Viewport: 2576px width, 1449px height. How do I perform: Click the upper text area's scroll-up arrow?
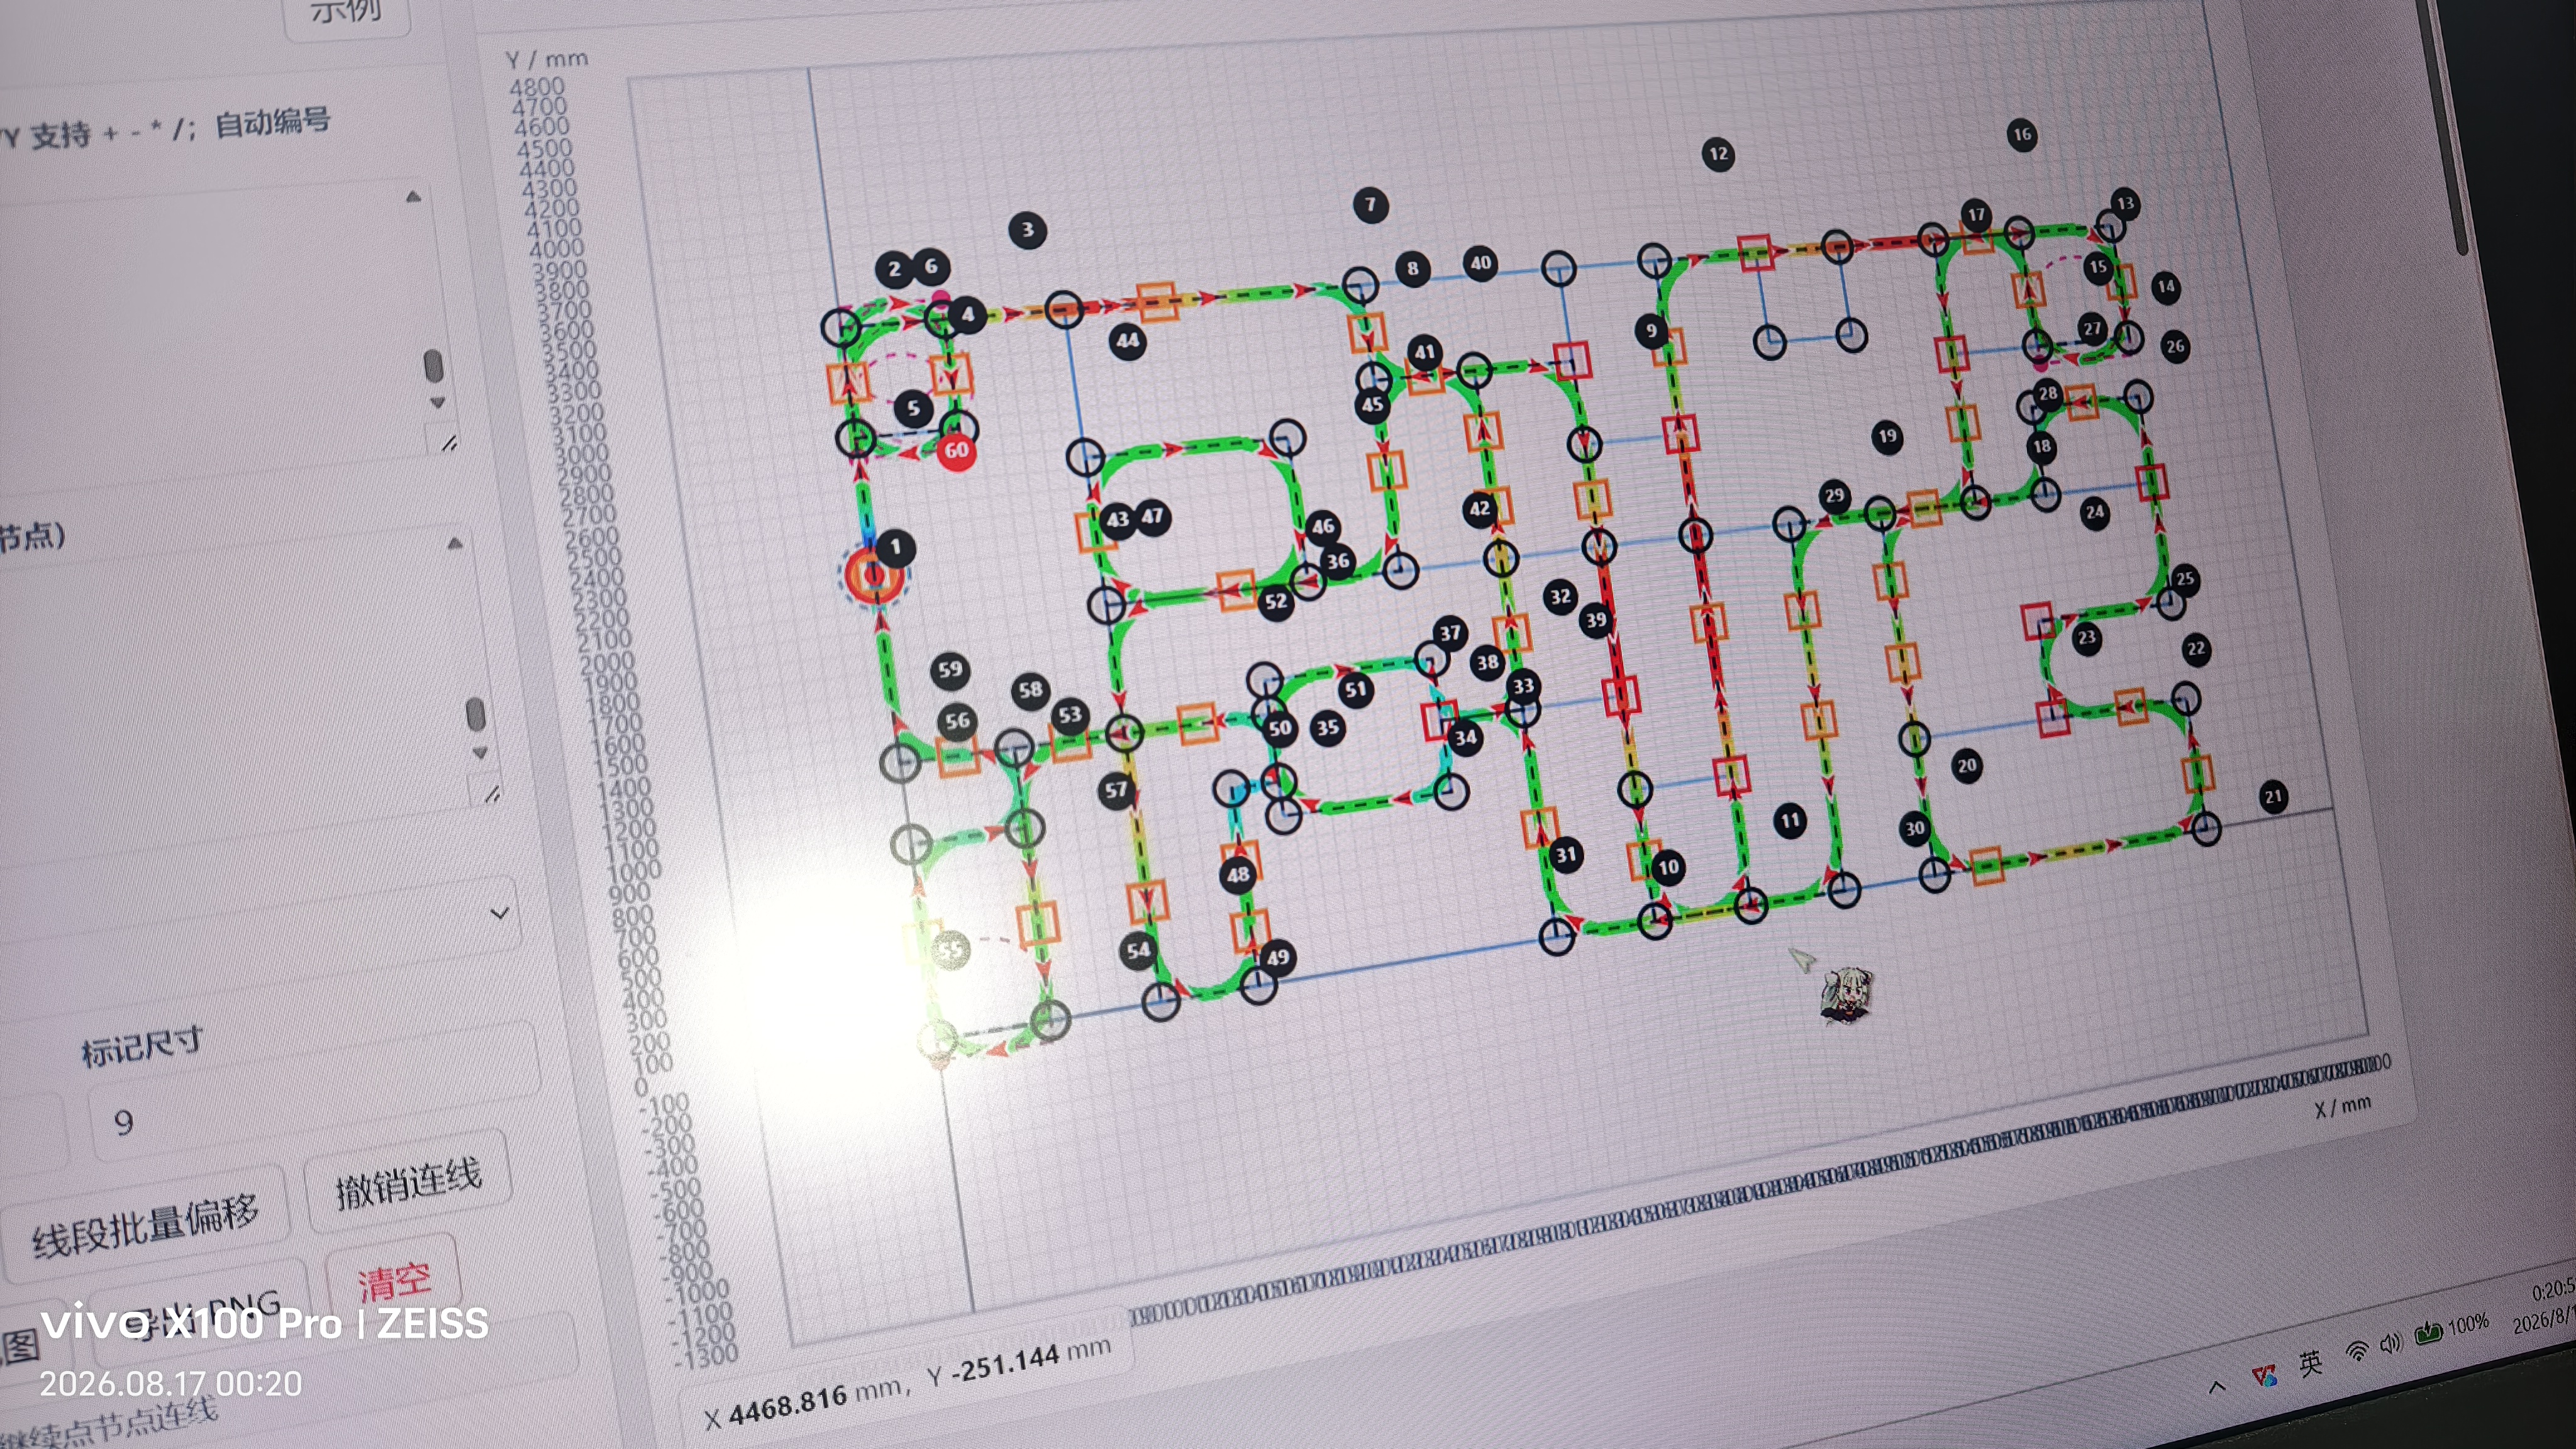tap(413, 197)
